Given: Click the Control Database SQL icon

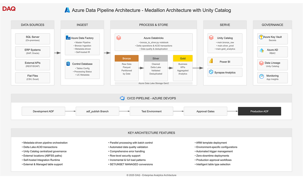Looking at the screenshot, I should coord(68,64).
